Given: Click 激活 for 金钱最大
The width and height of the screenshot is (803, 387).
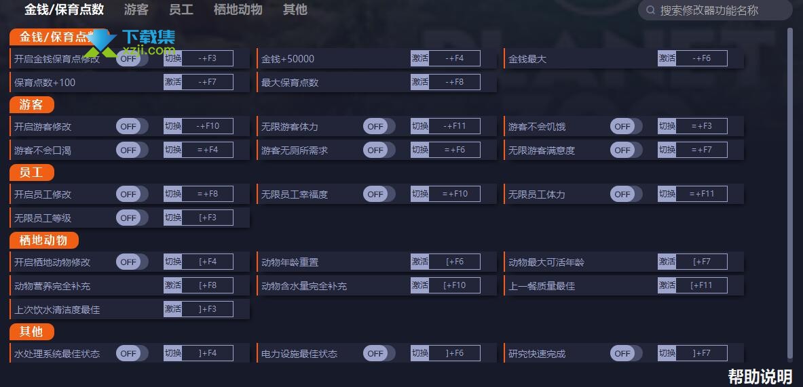Looking at the screenshot, I should 667,58.
